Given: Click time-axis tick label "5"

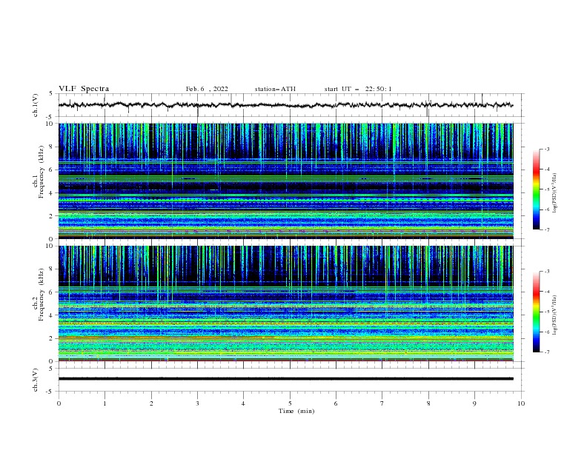Looking at the screenshot, I should 290,403.
